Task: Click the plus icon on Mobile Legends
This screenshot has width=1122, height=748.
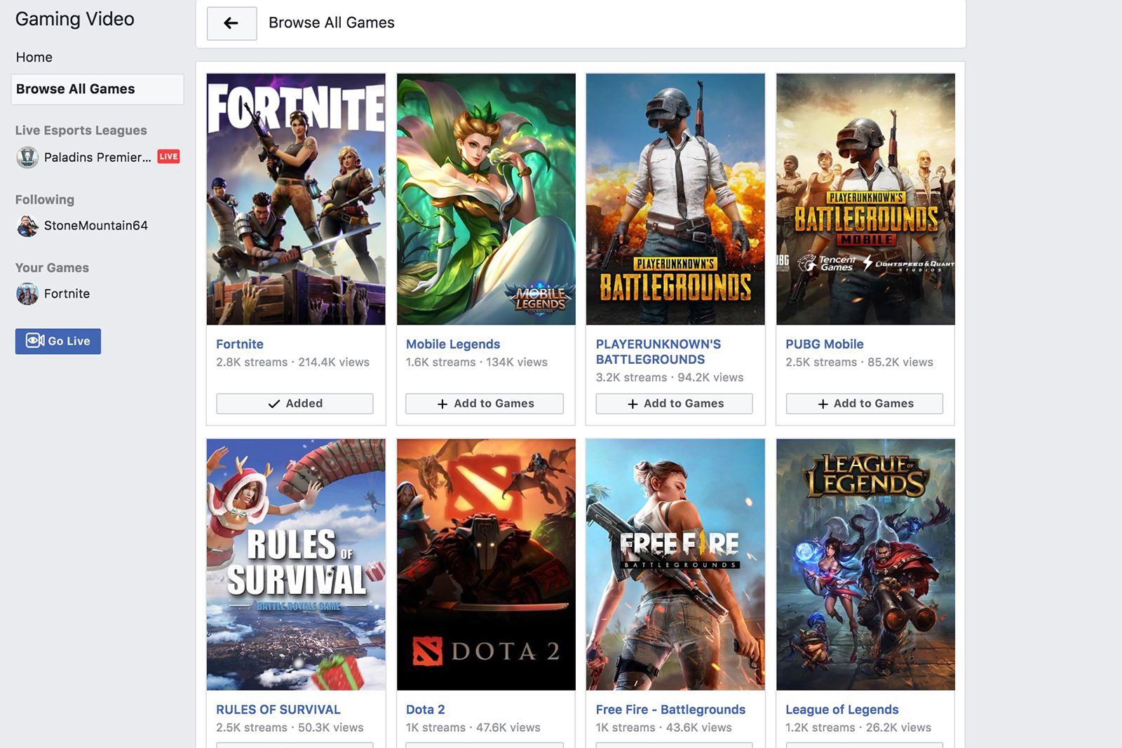Action: pyautogui.click(x=443, y=404)
